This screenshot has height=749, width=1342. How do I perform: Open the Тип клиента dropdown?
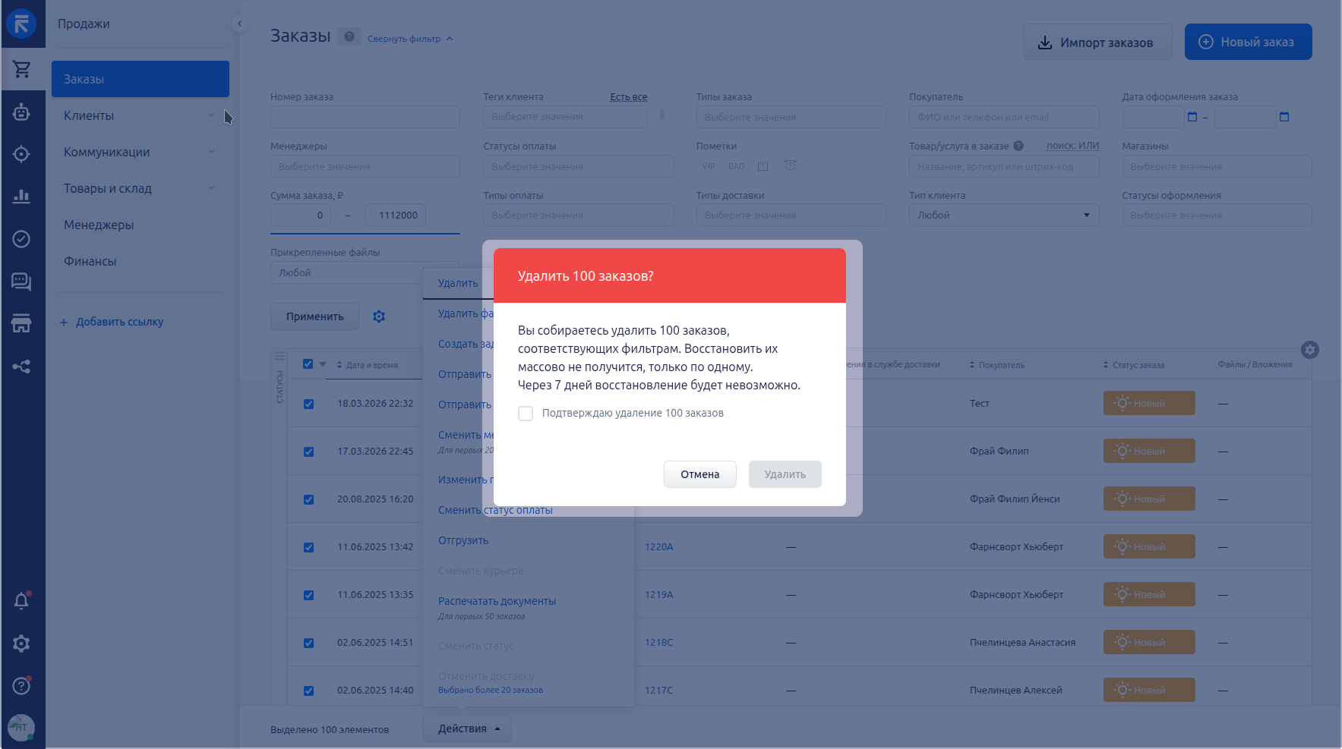1003,216
